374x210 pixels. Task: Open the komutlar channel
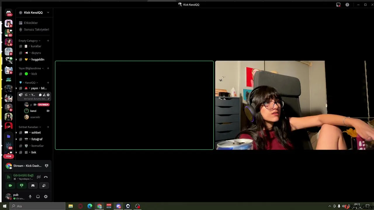[34, 146]
